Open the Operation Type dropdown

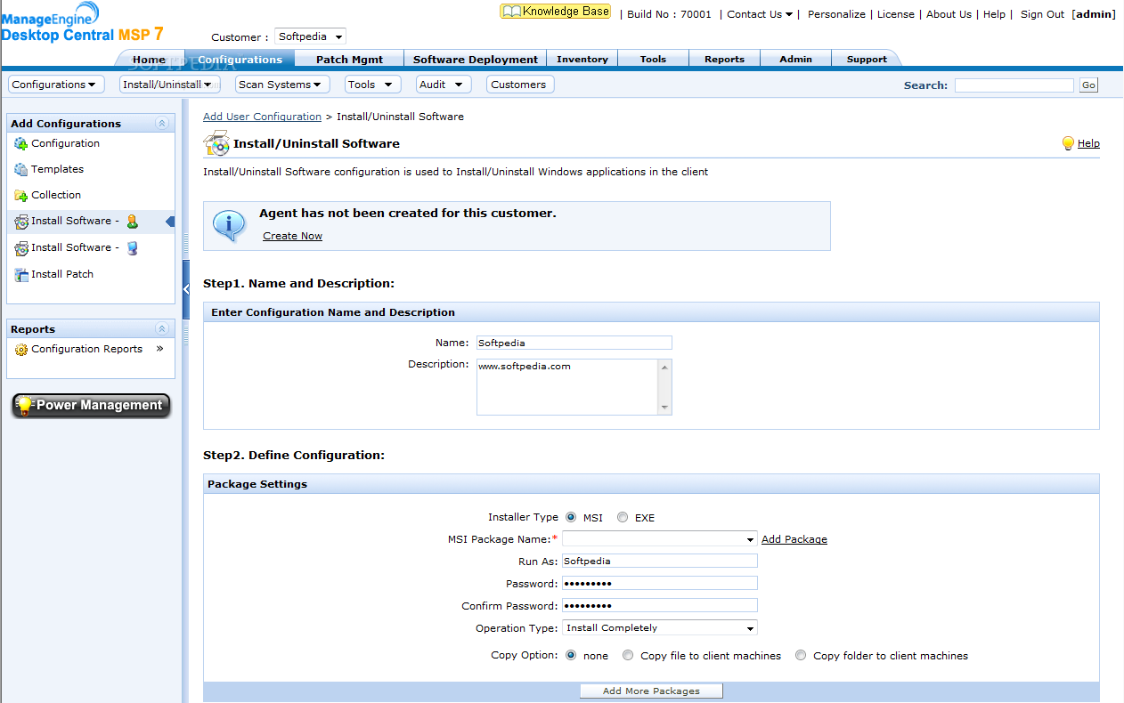(x=660, y=628)
